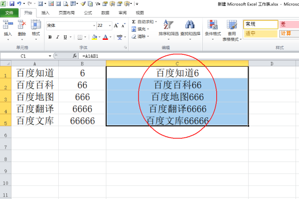Apply the 适中 (Neutral) cell style
The image size is (299, 199).
click(261, 33)
